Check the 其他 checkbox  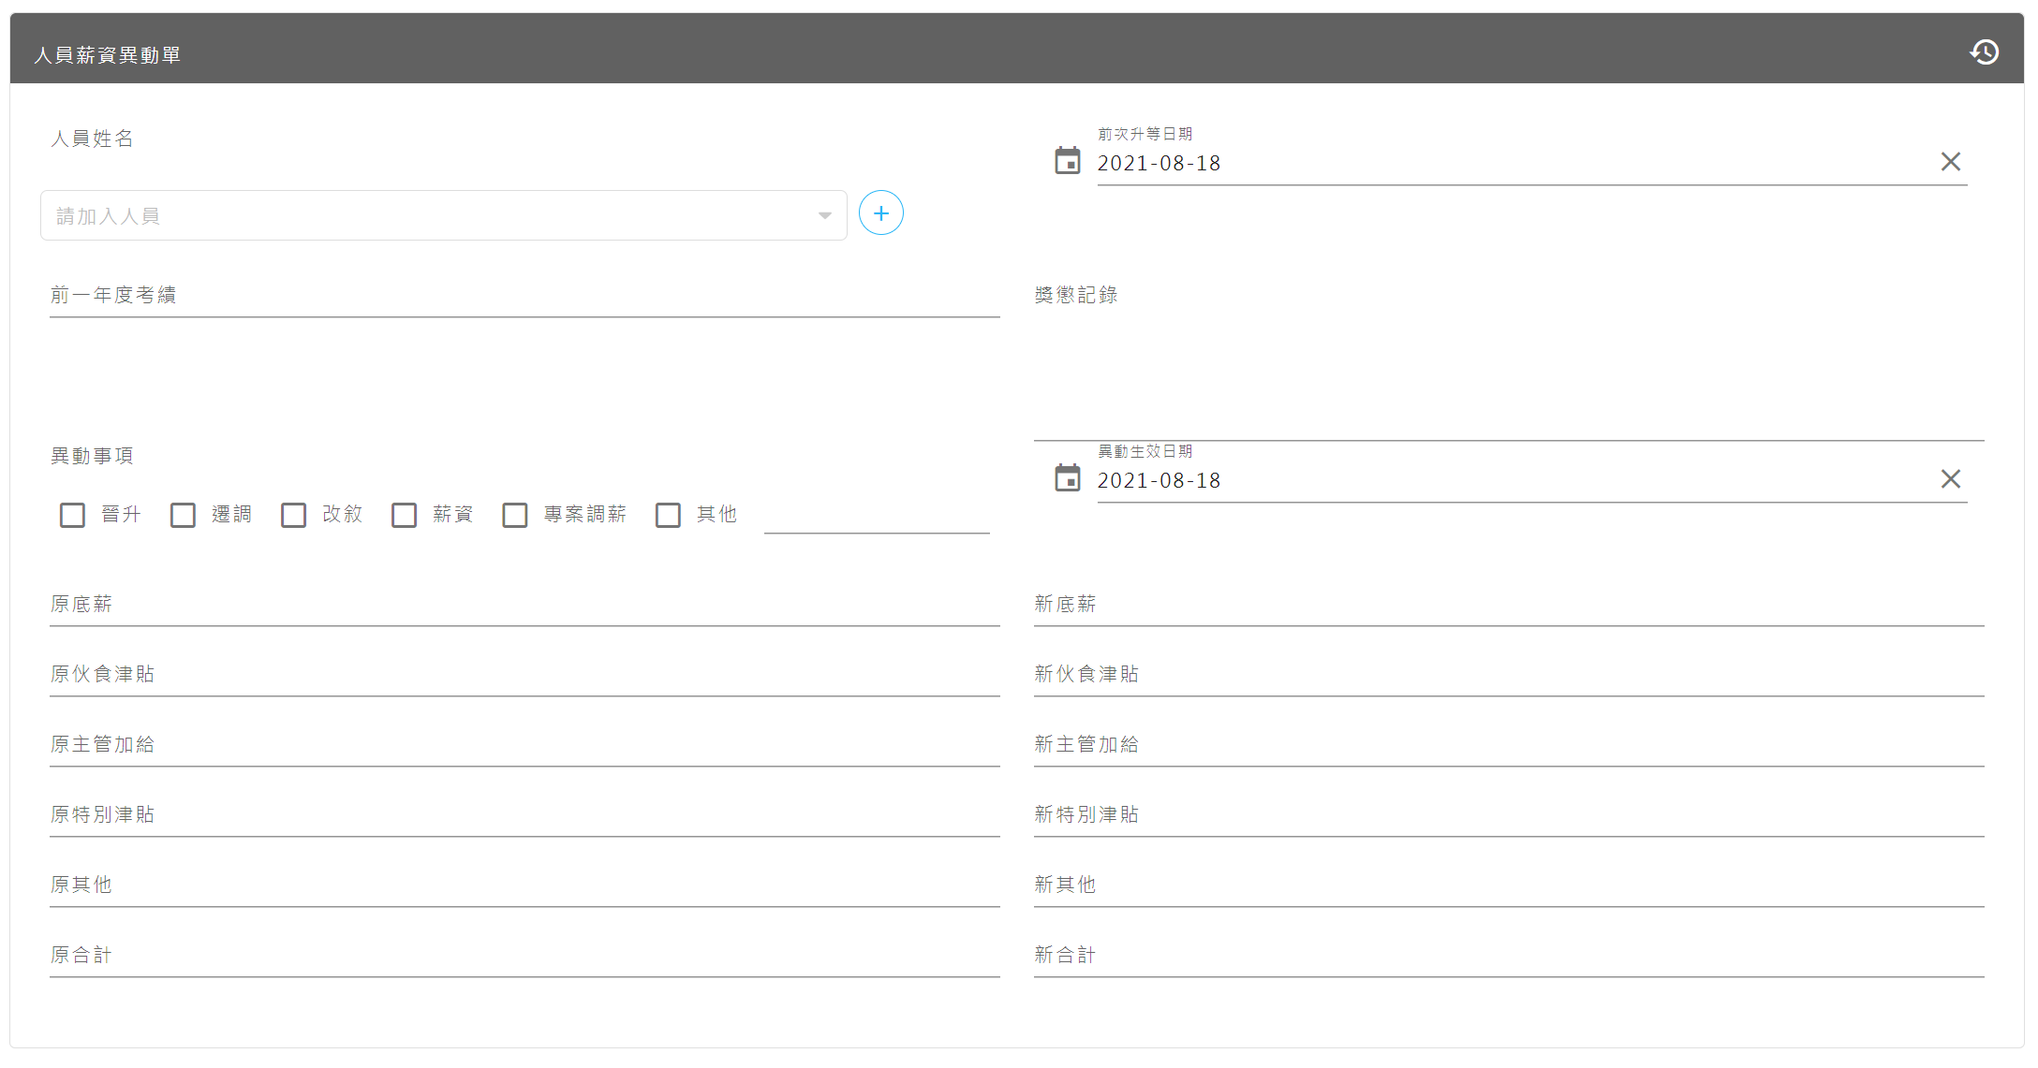click(668, 515)
